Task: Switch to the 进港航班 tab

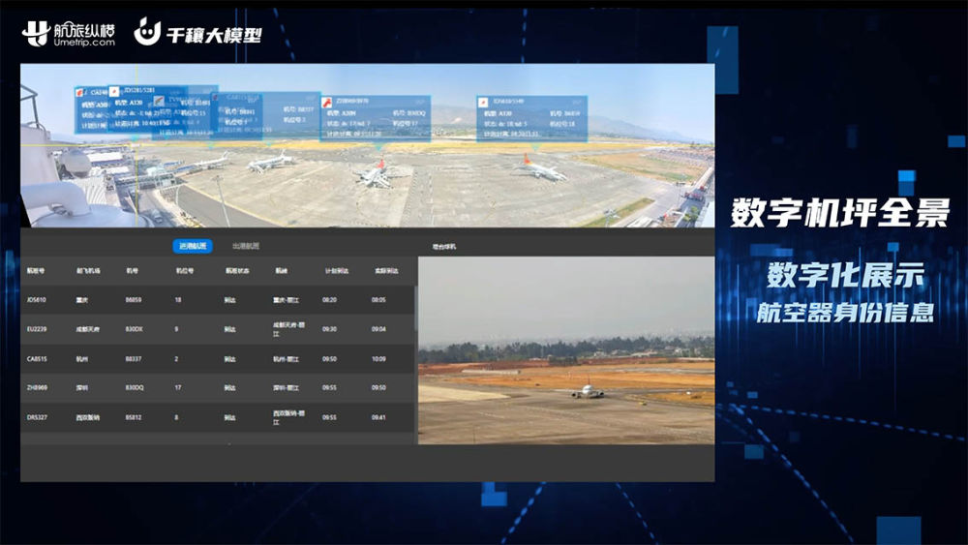Action: (191, 247)
